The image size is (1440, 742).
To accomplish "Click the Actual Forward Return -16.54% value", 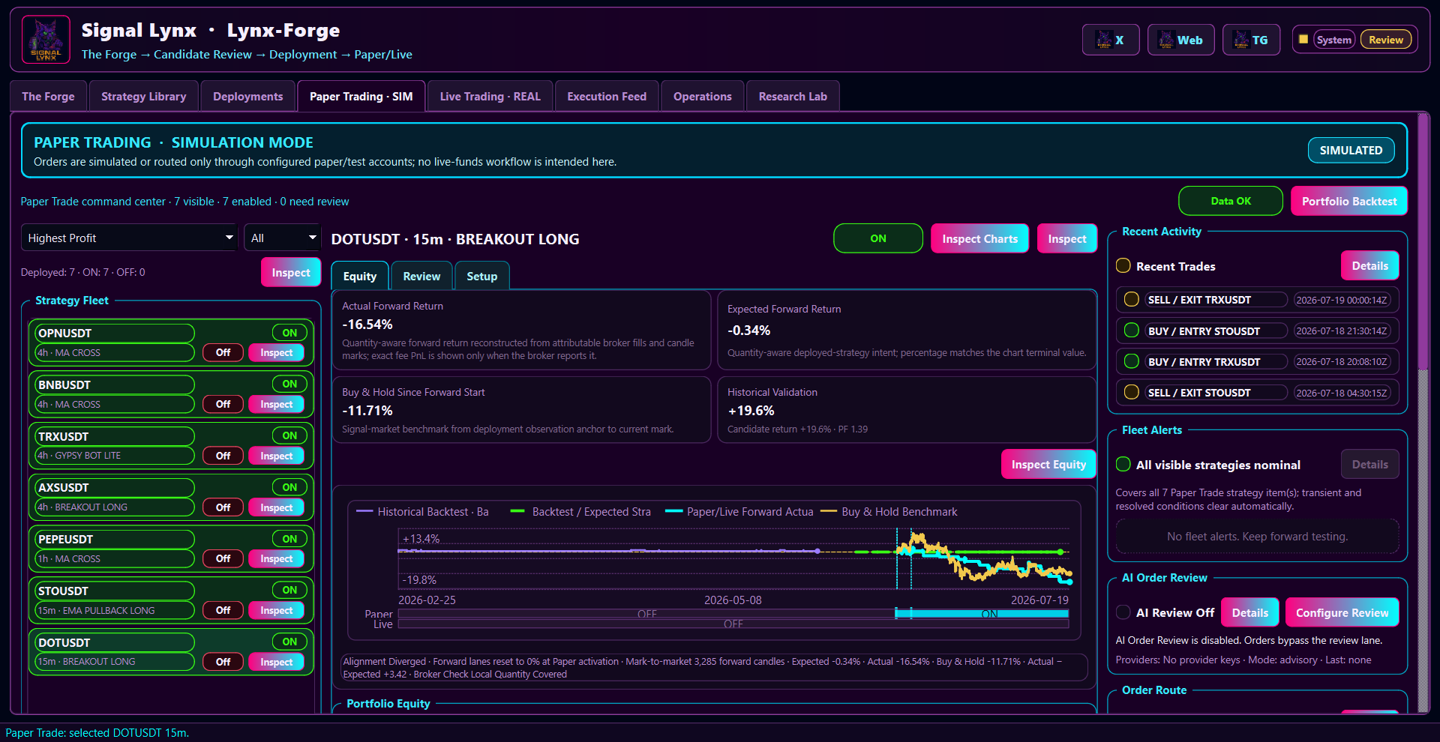I will click(367, 324).
